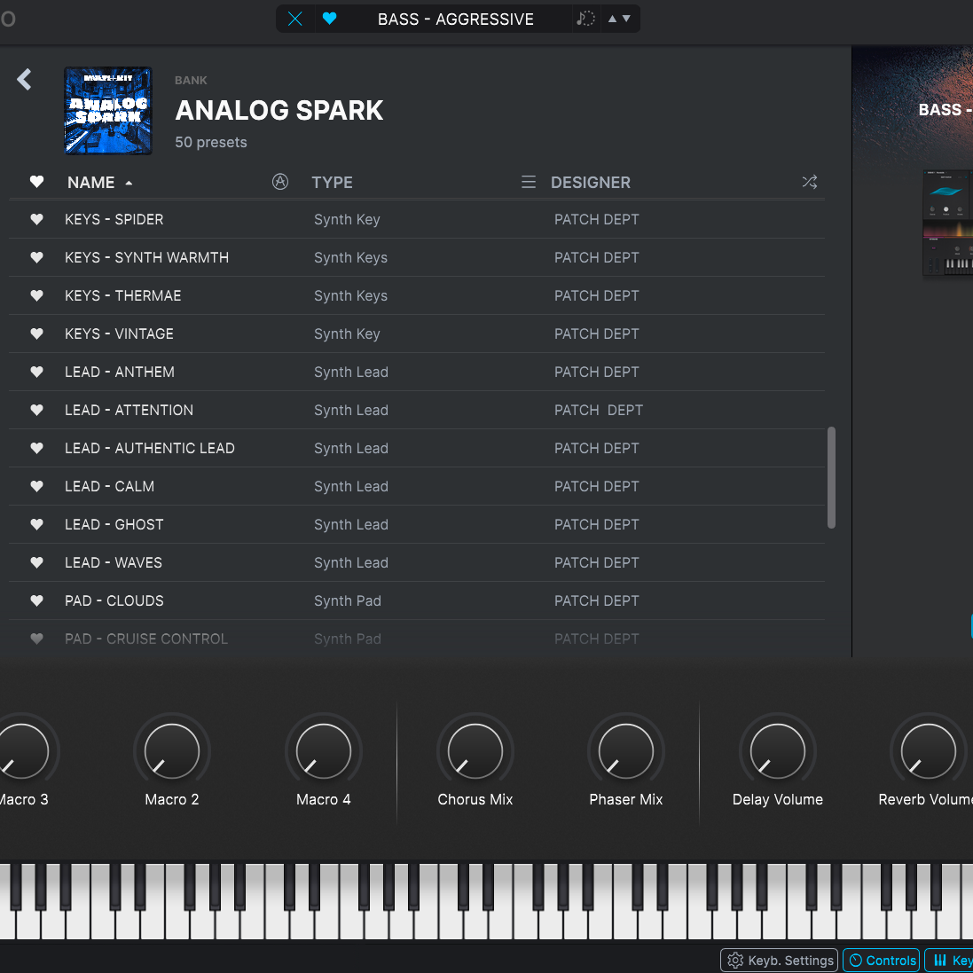Open the column options menu beside TYPE
The width and height of the screenshot is (973, 973).
tap(529, 182)
